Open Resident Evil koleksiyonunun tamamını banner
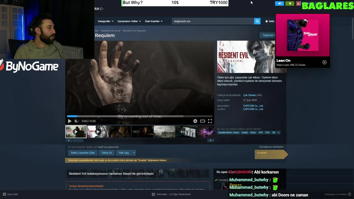Viewport: 354px width, 199px height. click(137, 174)
